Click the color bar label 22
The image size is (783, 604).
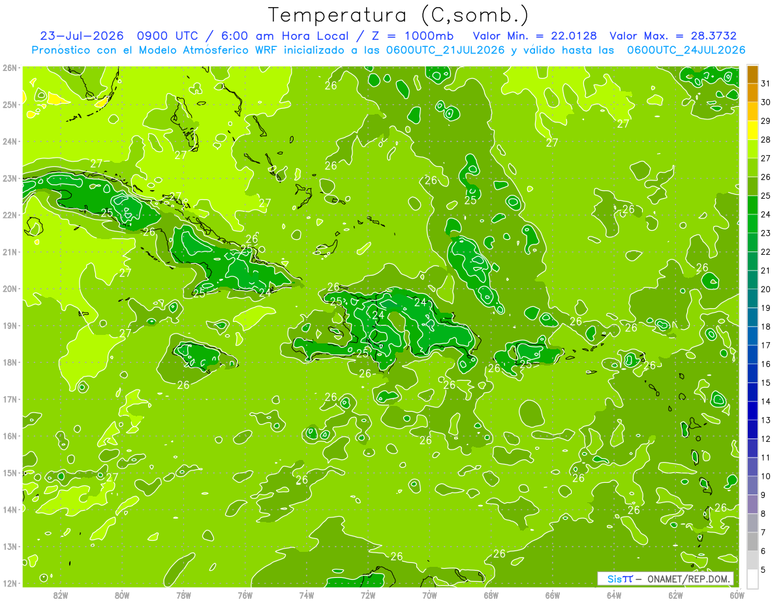[x=766, y=252]
